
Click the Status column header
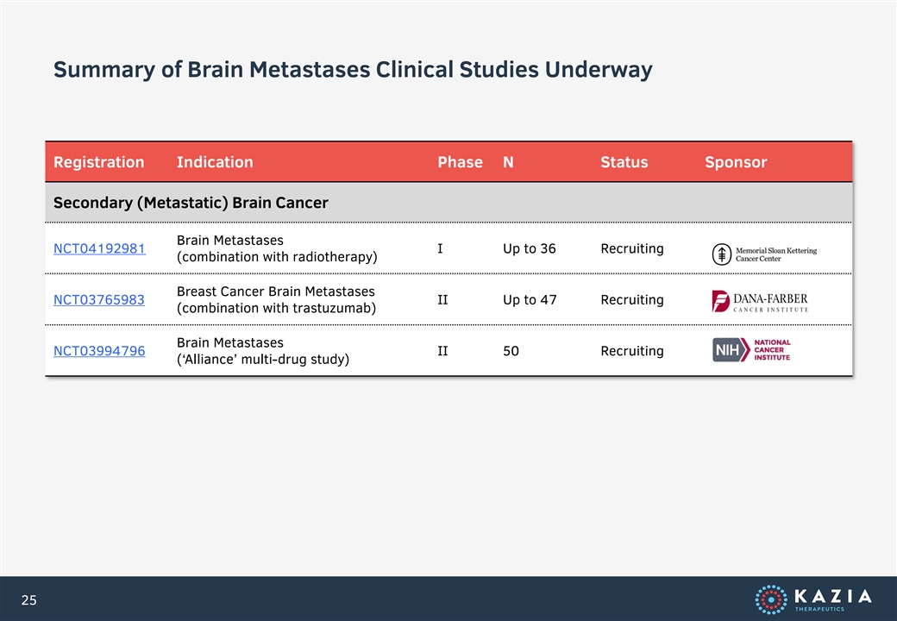coord(624,162)
